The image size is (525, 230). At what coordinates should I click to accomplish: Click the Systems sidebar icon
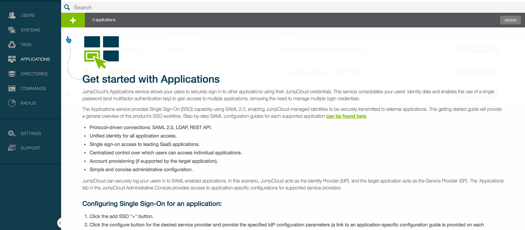click(12, 30)
